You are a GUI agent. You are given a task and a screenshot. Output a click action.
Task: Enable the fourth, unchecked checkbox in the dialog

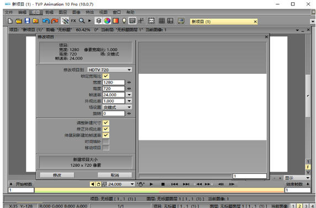[x=106, y=141]
